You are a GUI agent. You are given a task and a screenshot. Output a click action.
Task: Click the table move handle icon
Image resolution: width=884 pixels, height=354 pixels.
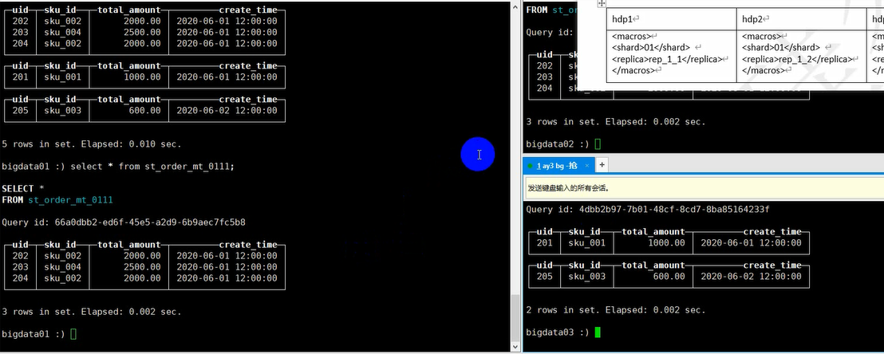(x=602, y=4)
